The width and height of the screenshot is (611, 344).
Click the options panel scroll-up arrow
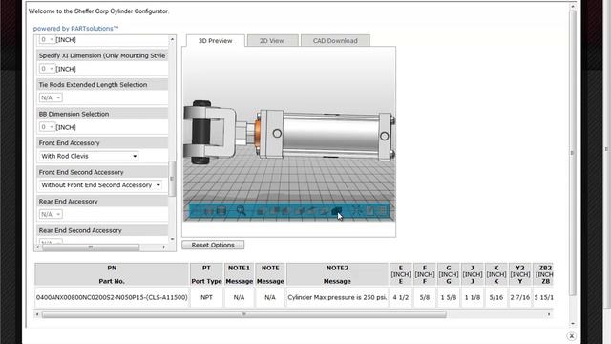172,39
